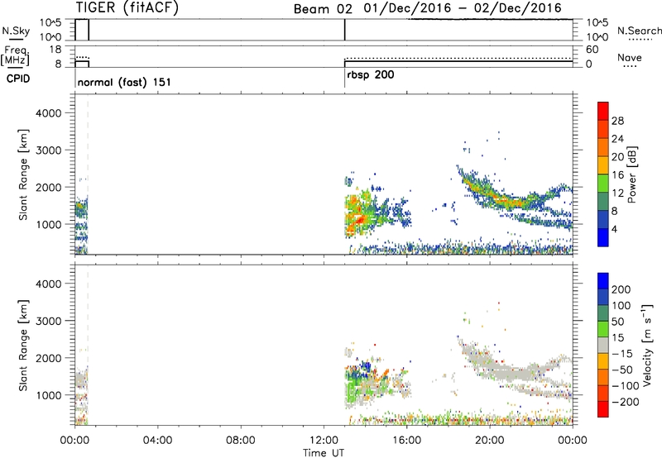
Task: Click the 'TIGER (fitACF)' plot title
Action: point(127,7)
